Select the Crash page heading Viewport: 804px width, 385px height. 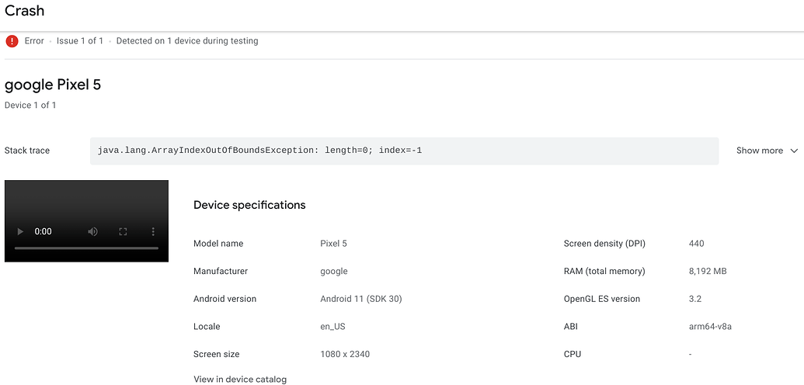[x=24, y=11]
